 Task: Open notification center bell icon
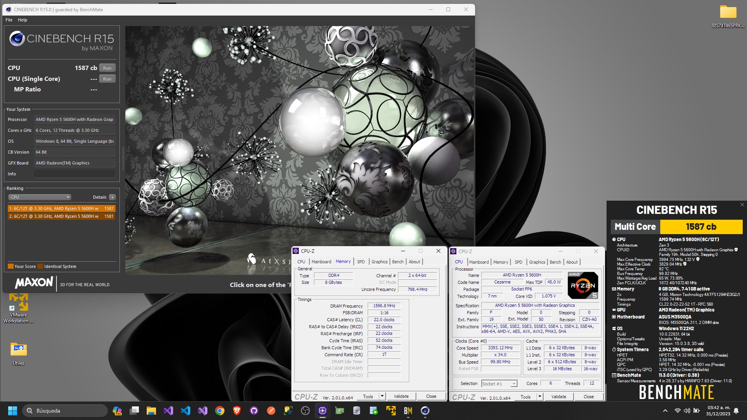(736, 411)
